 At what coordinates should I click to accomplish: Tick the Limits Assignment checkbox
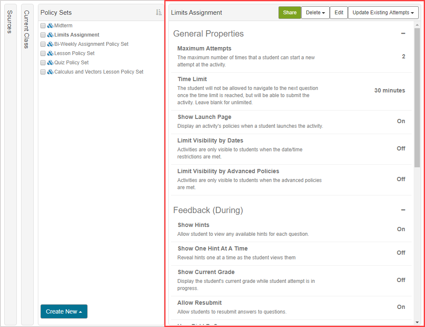coord(43,35)
